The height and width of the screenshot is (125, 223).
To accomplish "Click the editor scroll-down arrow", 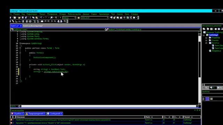I will point(200,103).
